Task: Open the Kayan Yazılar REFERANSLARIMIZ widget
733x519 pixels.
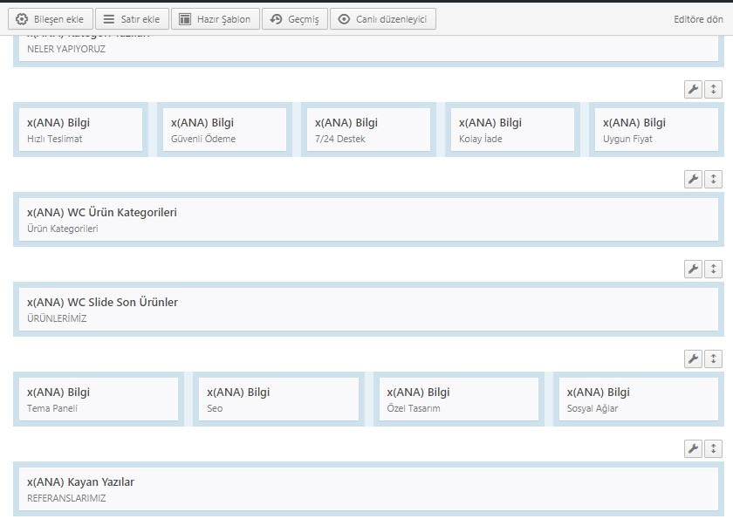Action: pos(368,489)
